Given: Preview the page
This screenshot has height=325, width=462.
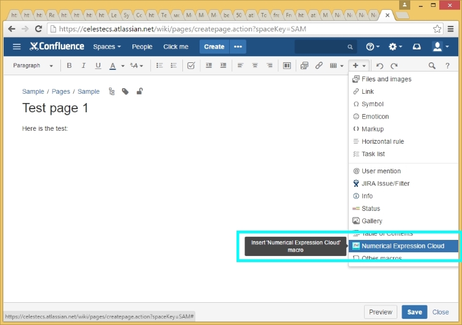Looking at the screenshot, I should point(381,312).
